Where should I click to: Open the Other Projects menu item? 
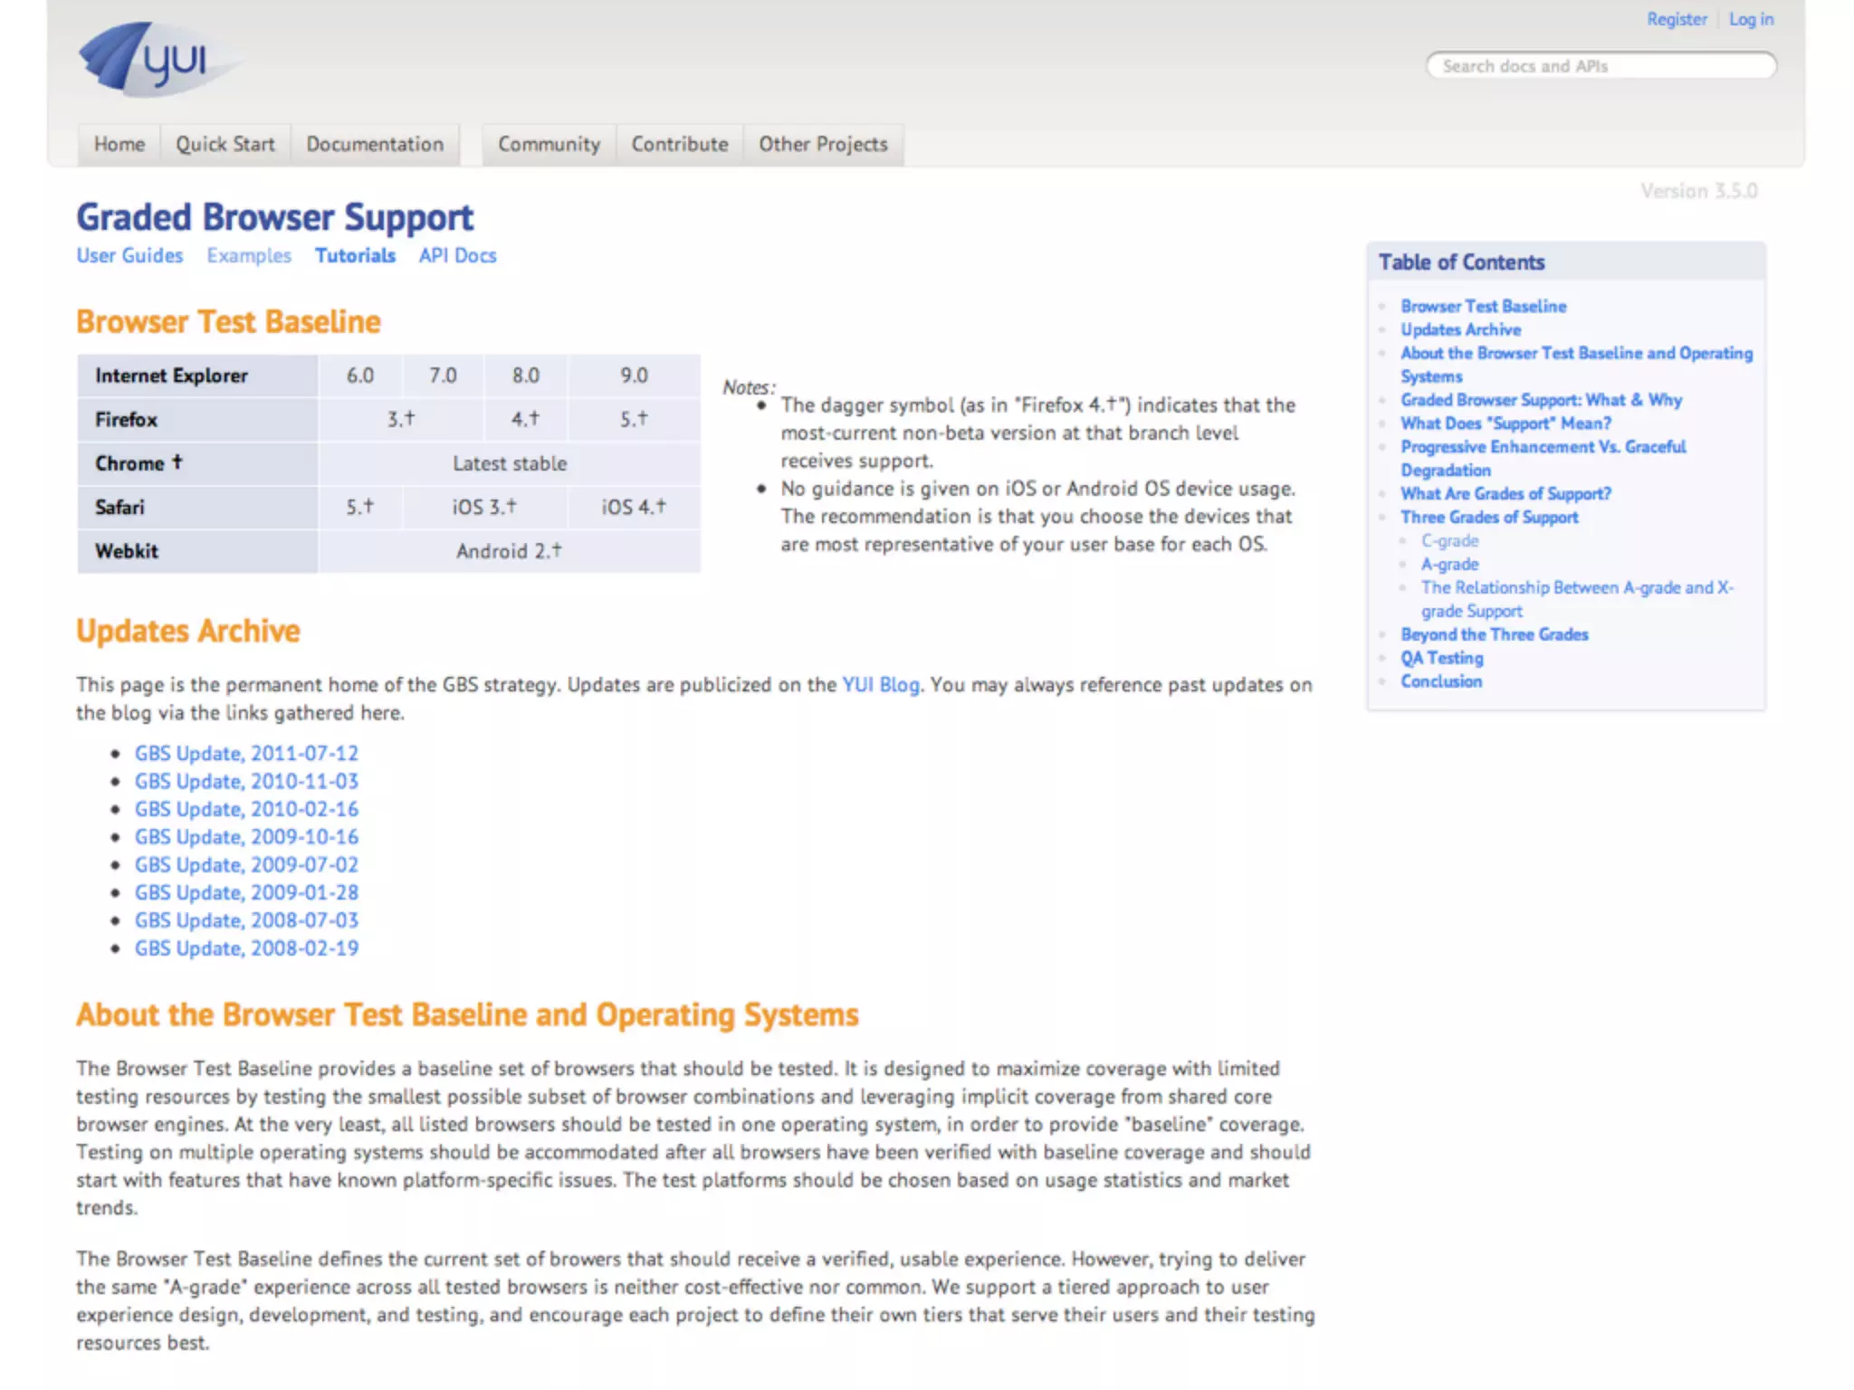[823, 145]
